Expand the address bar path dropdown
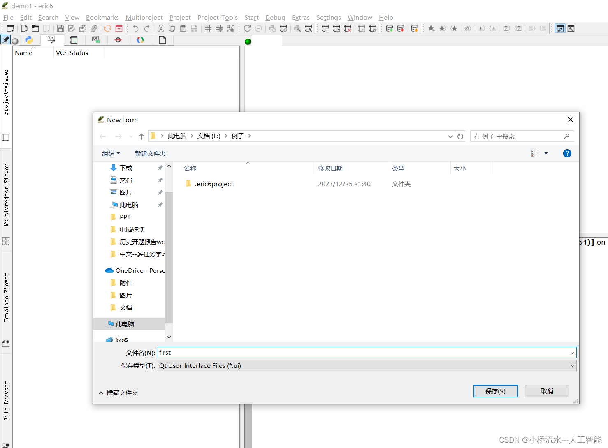This screenshot has width=608, height=448. [x=450, y=136]
